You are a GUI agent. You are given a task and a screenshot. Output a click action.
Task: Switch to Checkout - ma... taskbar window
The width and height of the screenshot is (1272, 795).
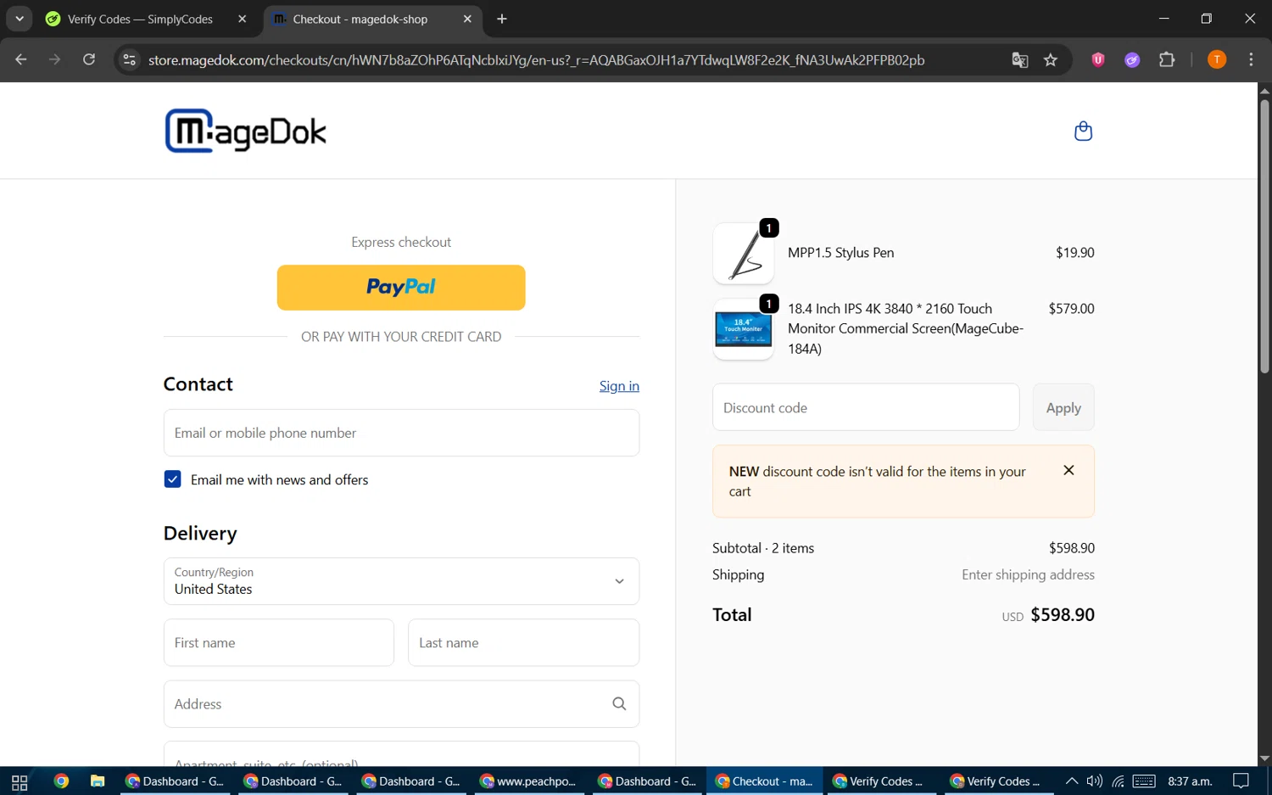[x=765, y=781]
